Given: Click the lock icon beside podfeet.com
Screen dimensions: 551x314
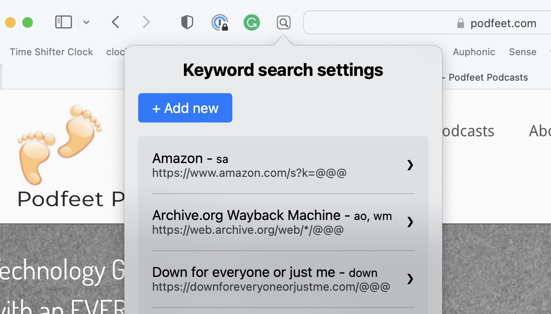Looking at the screenshot, I should [460, 23].
